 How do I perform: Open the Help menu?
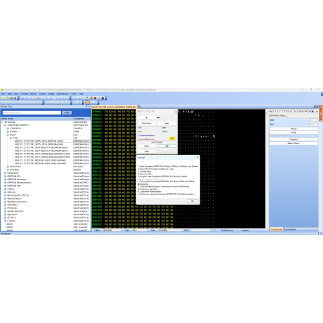point(81,94)
